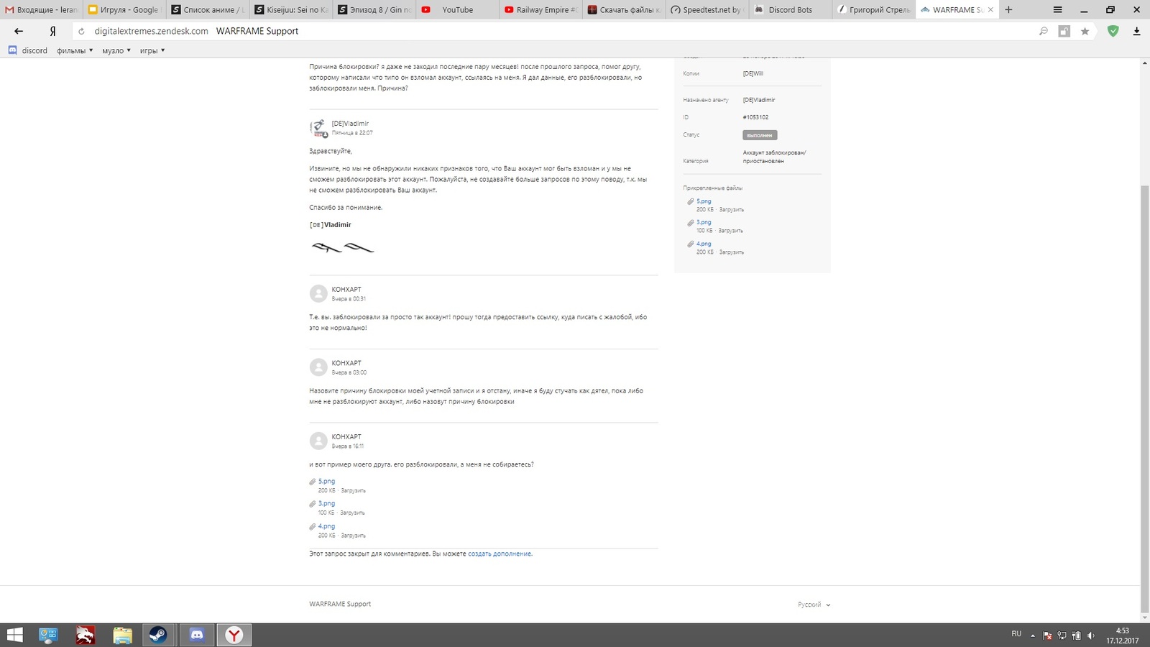The height and width of the screenshot is (647, 1150).
Task: Bookmark this page with the star icon
Action: (1085, 31)
